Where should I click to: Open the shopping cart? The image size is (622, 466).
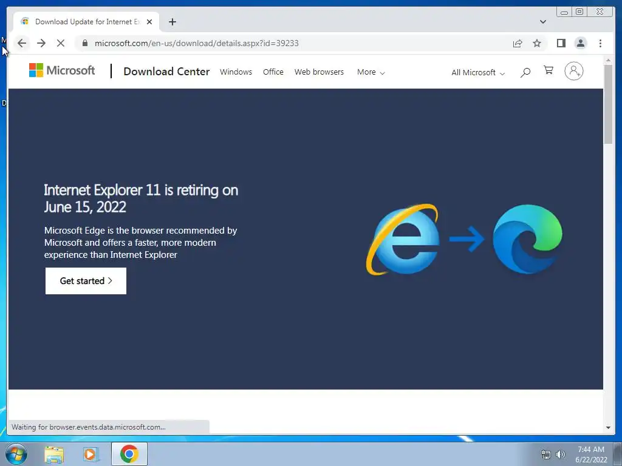549,70
